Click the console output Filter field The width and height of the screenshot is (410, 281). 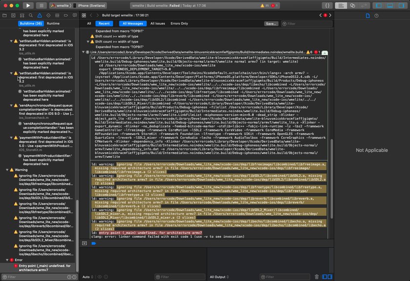(x=285, y=277)
